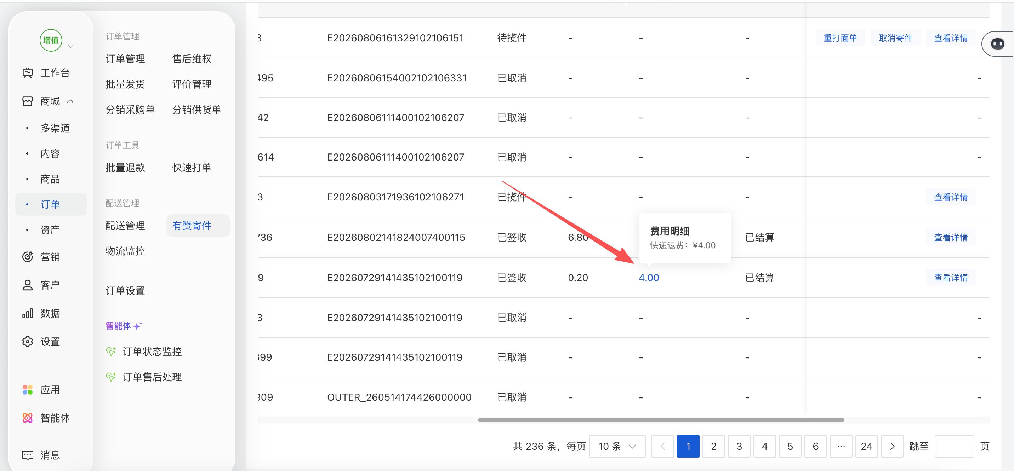Focus the 跳至 page number input
This screenshot has width=1014, height=471.
click(954, 446)
